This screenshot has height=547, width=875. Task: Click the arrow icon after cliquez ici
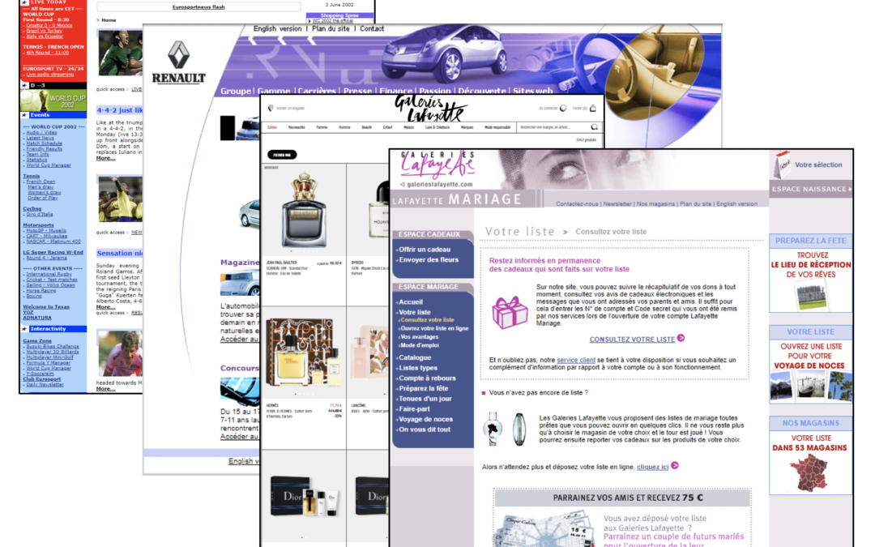(675, 465)
